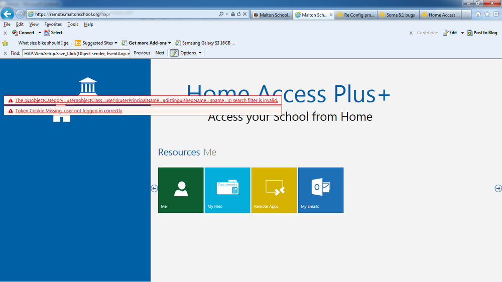Open the Tools gear icon
502x282 pixels.
click(496, 14)
